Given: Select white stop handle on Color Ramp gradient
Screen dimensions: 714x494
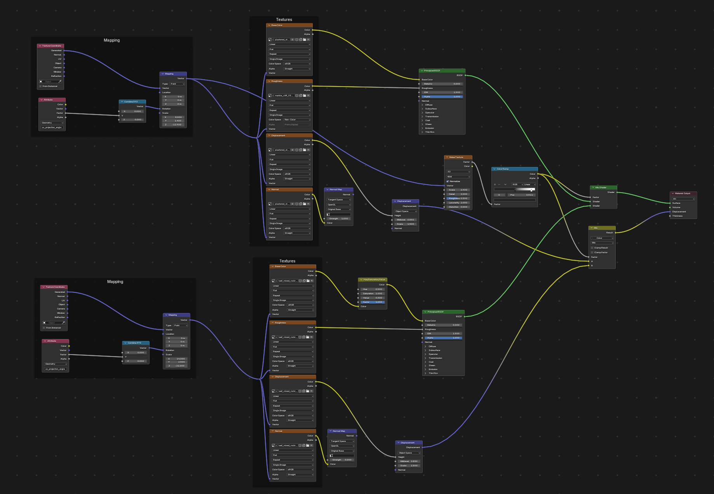Looking at the screenshot, I should (531, 190).
